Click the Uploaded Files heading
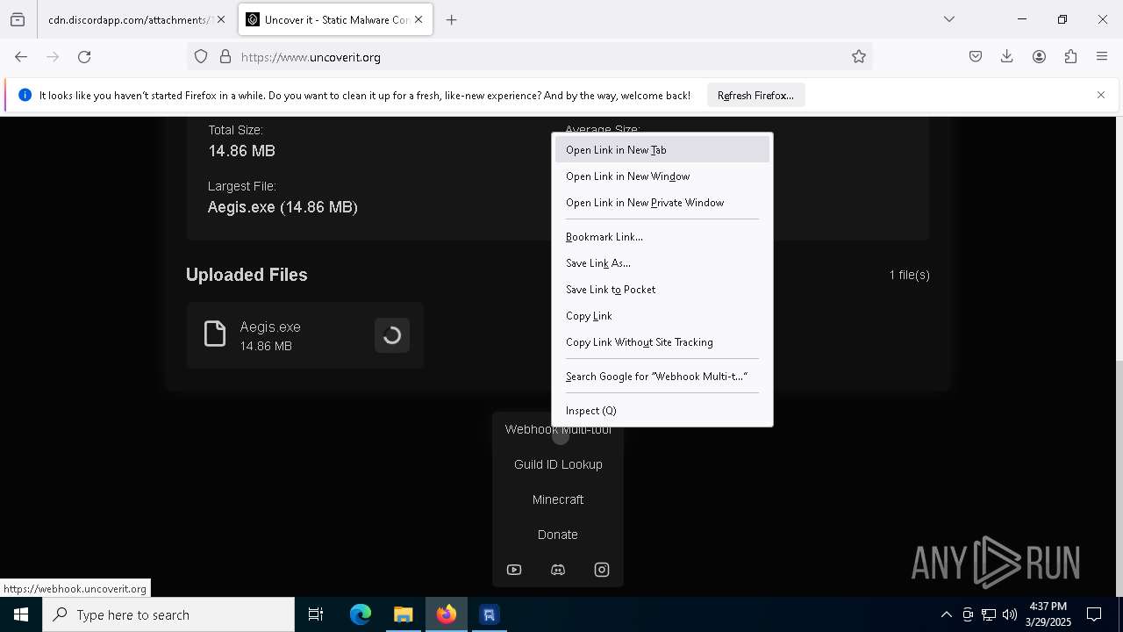This screenshot has height=632, width=1123. click(x=247, y=275)
